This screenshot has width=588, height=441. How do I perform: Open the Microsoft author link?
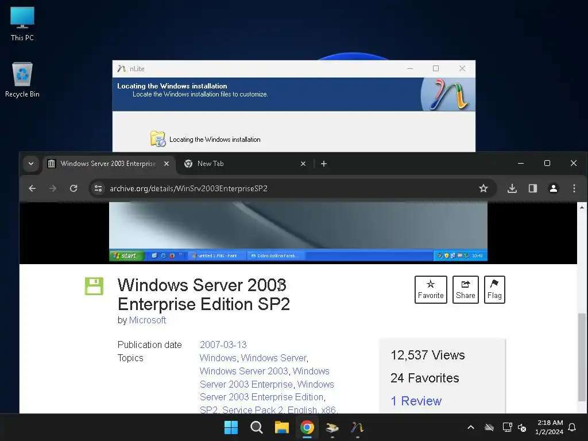[x=148, y=320]
